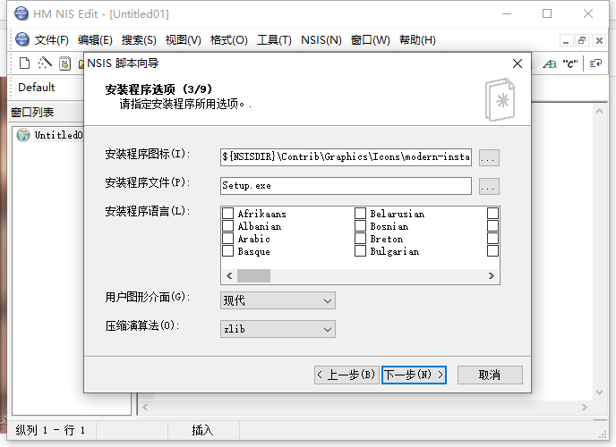Open the 帮助(H) menu
The width and height of the screenshot is (616, 447).
[417, 40]
